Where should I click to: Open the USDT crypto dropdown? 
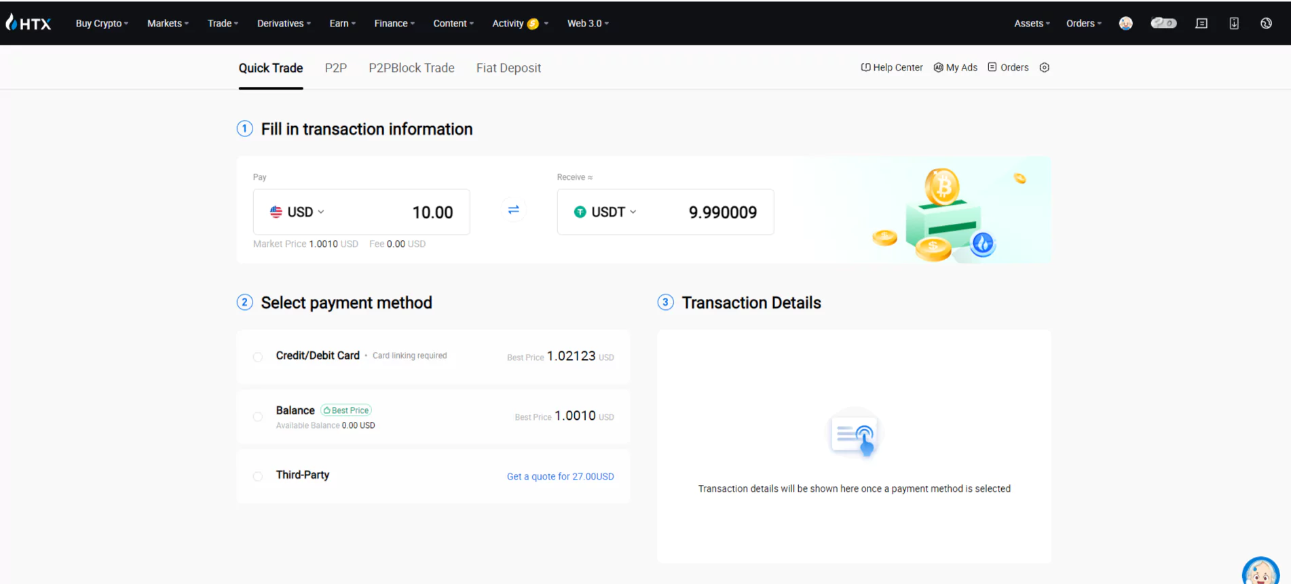(x=605, y=212)
